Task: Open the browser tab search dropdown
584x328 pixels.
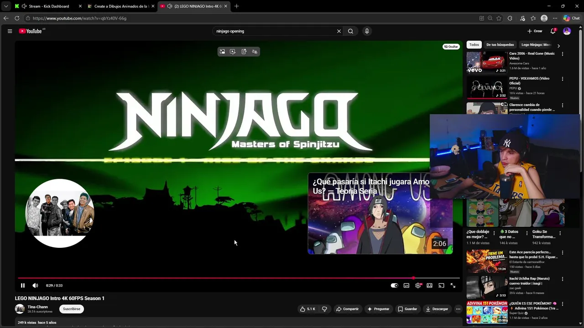Action: tap(6, 6)
